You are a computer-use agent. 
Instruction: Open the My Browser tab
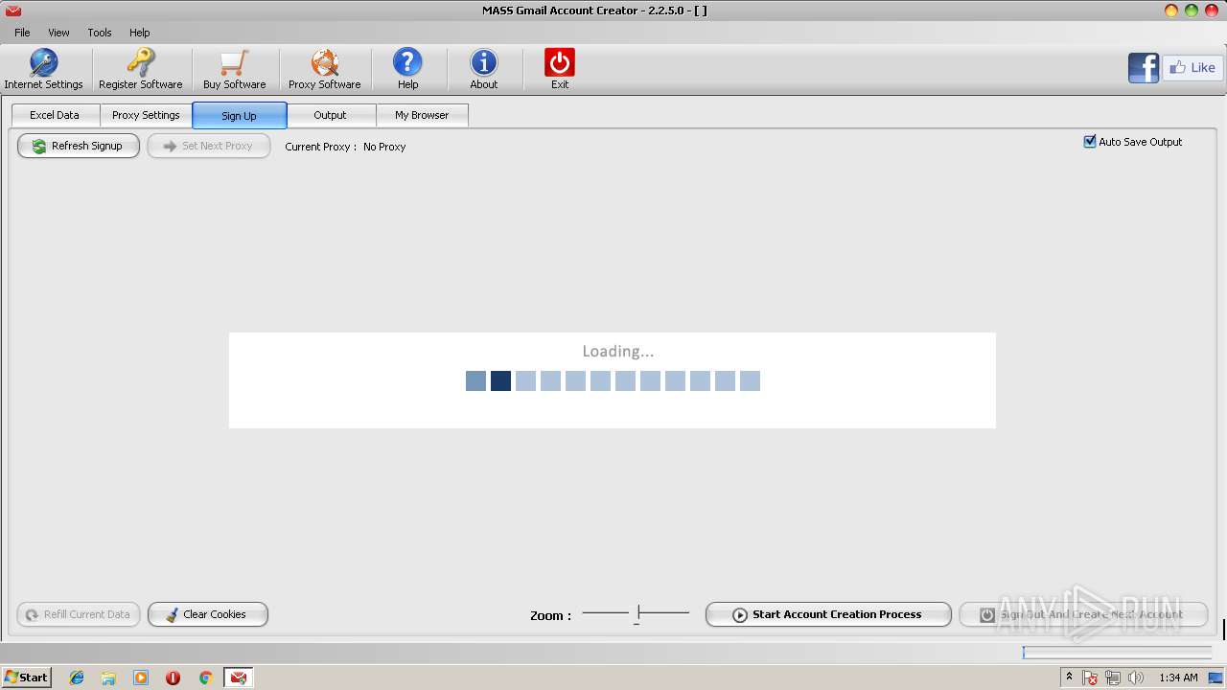pos(422,115)
